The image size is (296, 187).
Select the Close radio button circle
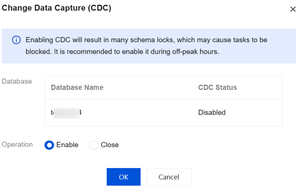94,145
